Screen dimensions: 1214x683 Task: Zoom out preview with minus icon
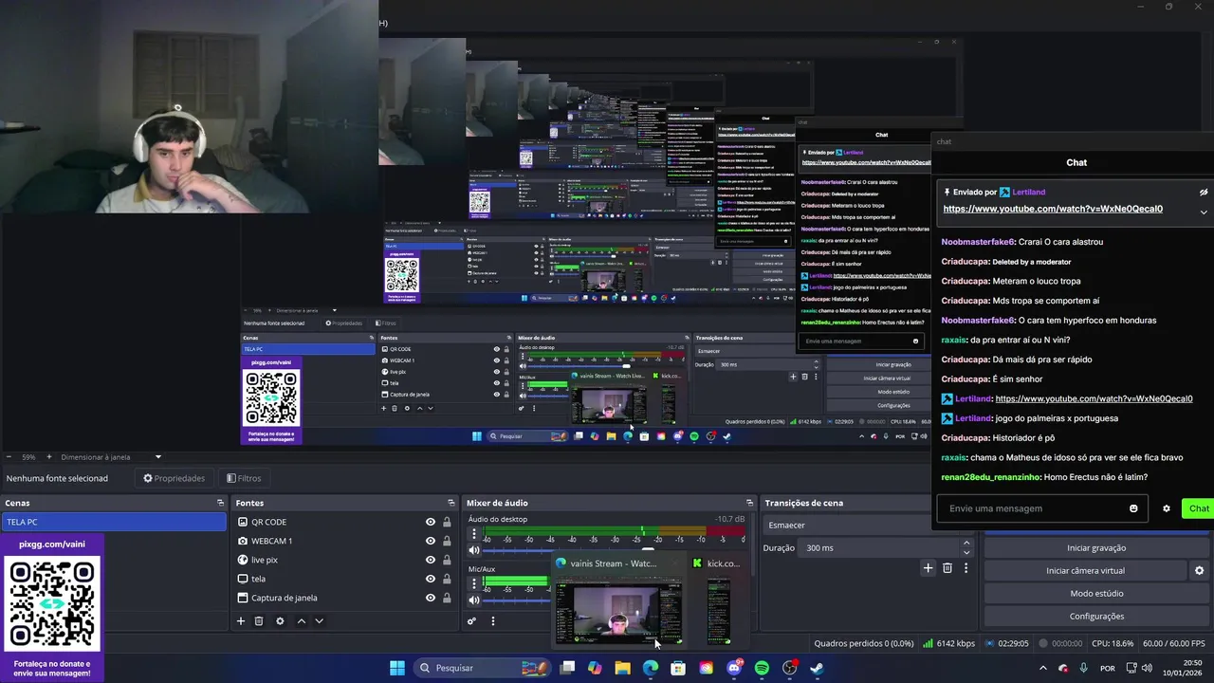tap(9, 457)
